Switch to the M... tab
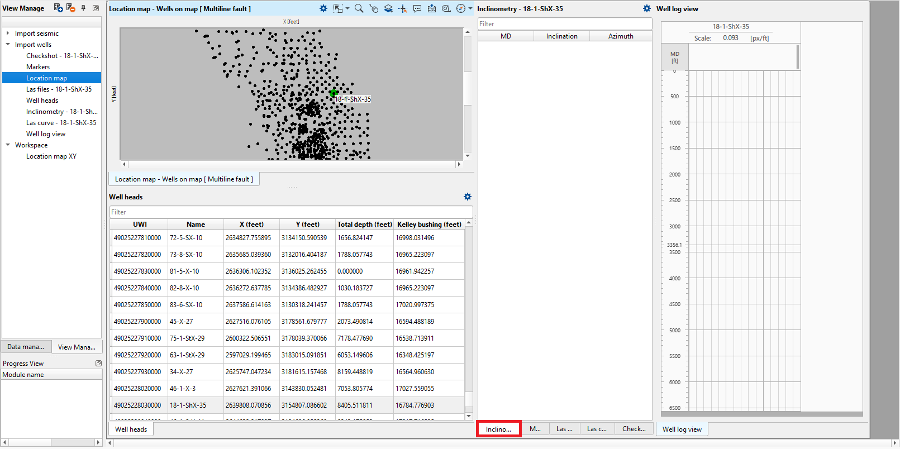 click(x=535, y=429)
